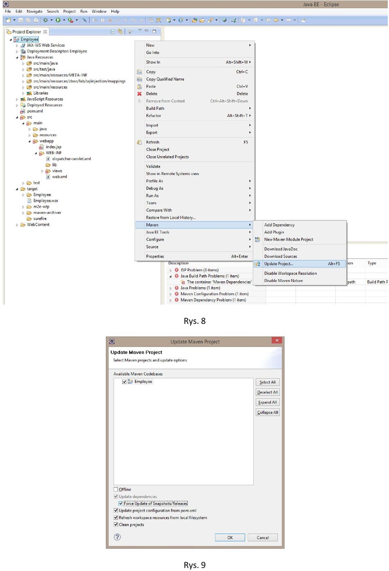389x571 pixels.
Task: Click the Update Project icon in Maven submenu
Action: pos(257,264)
